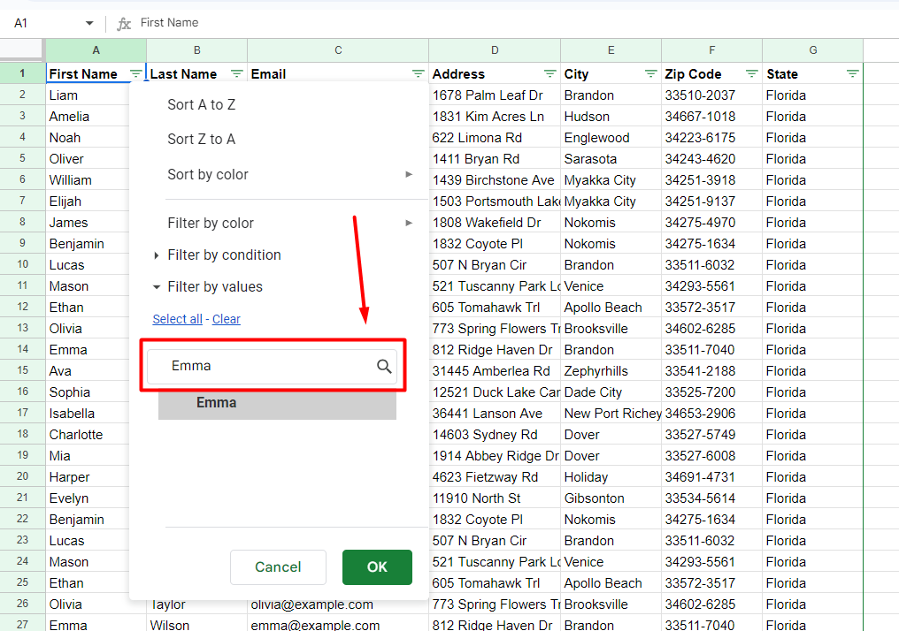Image resolution: width=899 pixels, height=631 pixels.
Task: Click the Charlotte cell
Action: (88, 435)
